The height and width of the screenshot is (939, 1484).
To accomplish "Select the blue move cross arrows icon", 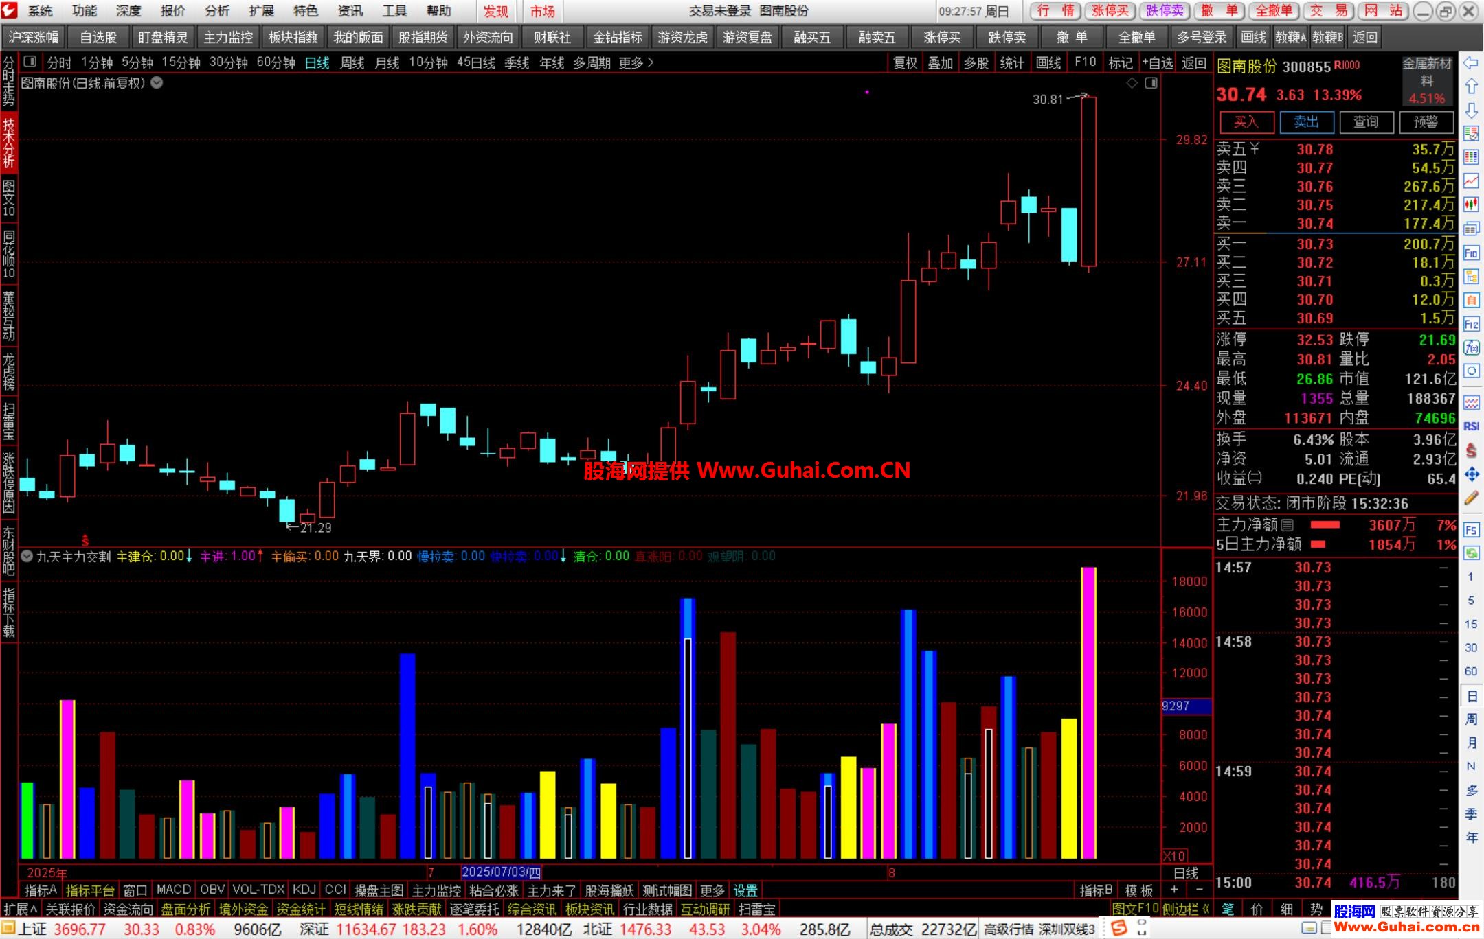I will pos(1471,474).
